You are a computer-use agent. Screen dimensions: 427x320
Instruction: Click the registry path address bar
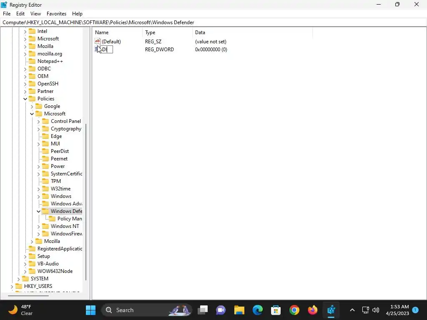213,22
